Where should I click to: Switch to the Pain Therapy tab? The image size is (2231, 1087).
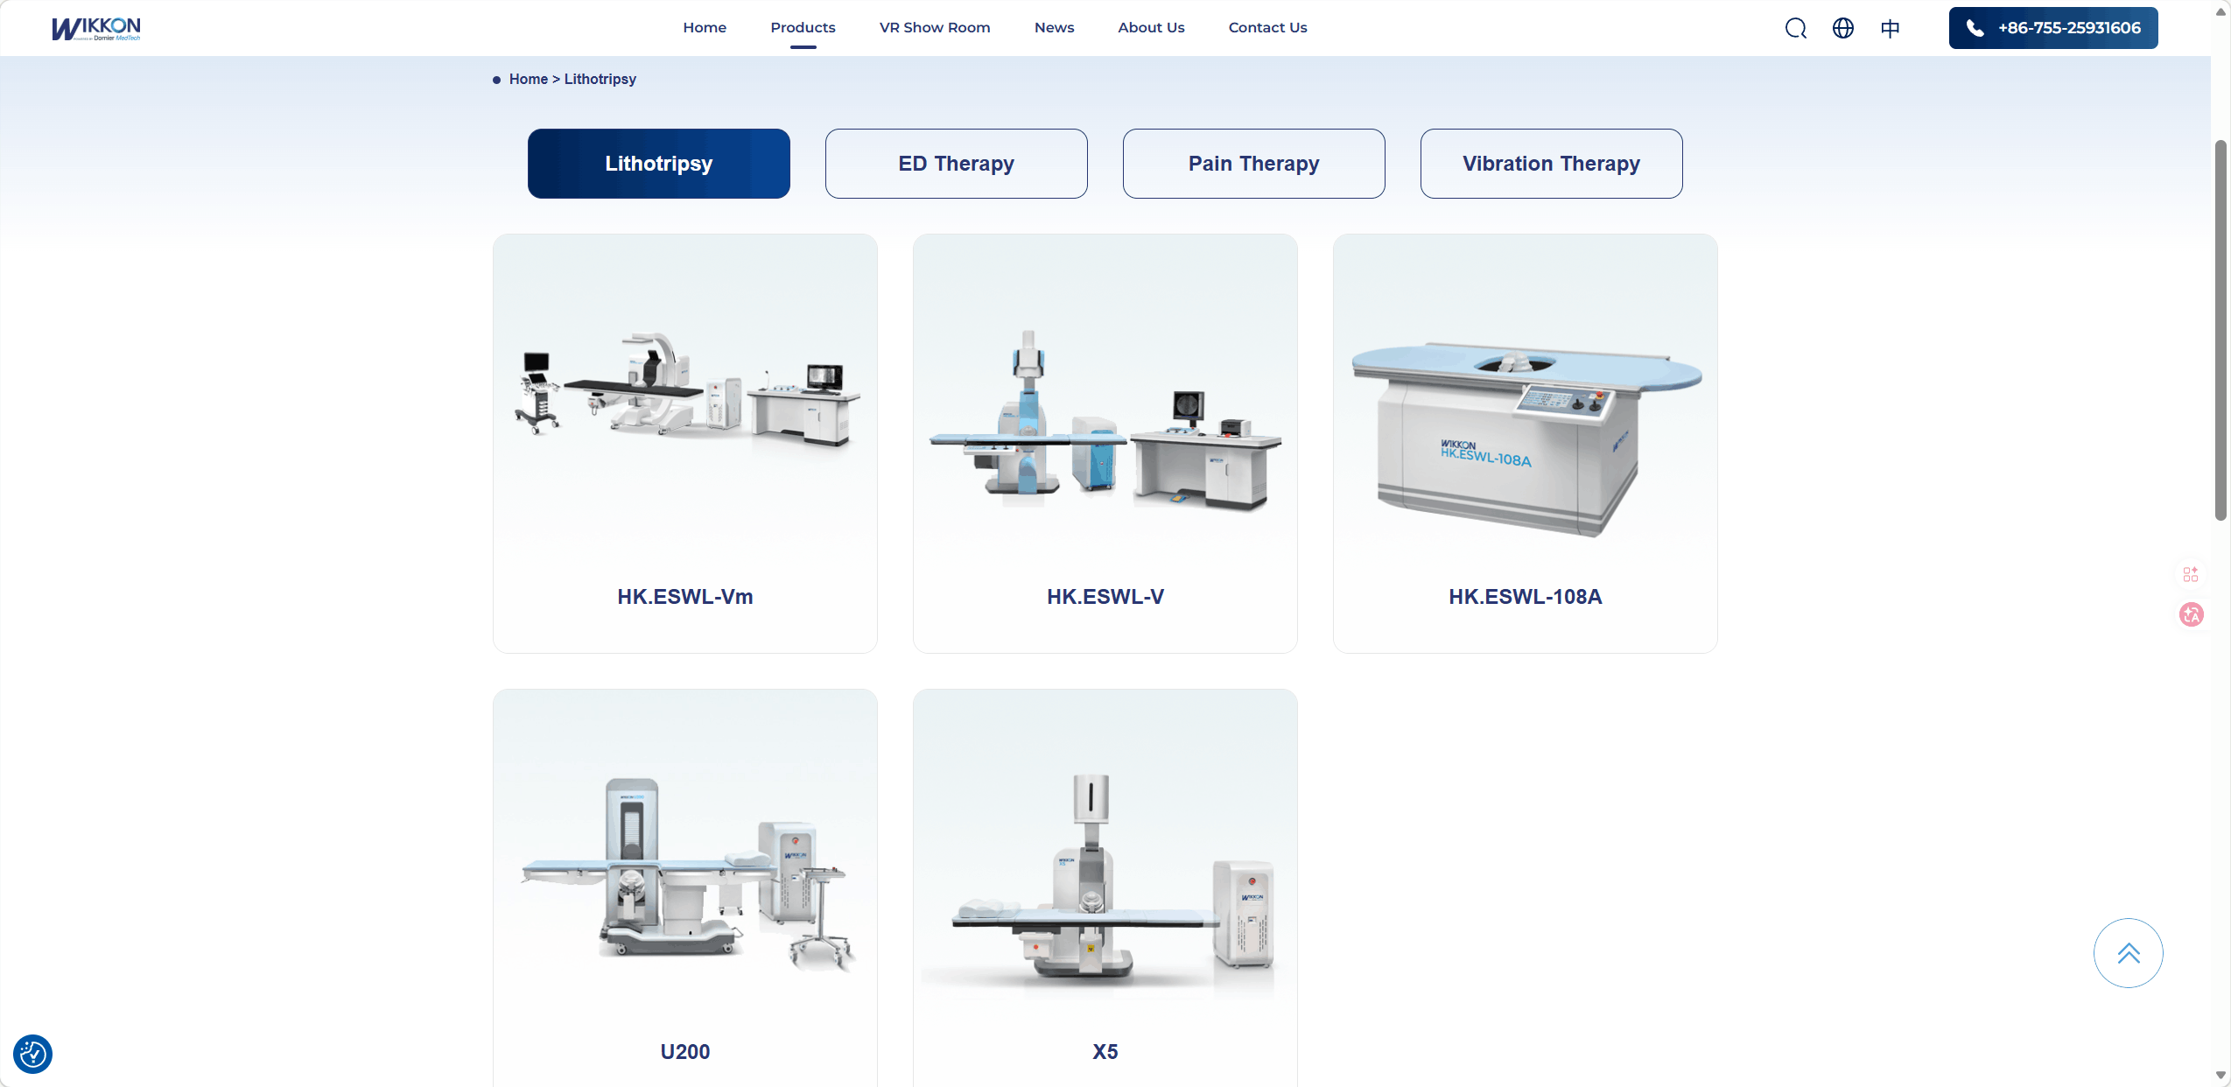point(1254,164)
